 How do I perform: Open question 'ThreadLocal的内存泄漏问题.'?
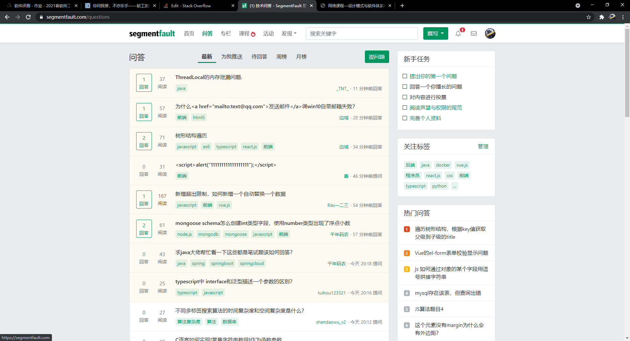click(x=209, y=77)
